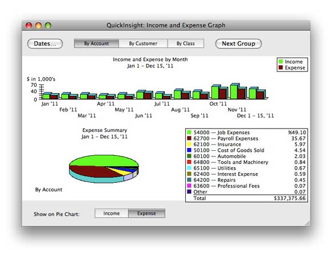
Task: Click the green Income legend swatch
Action: point(281,62)
